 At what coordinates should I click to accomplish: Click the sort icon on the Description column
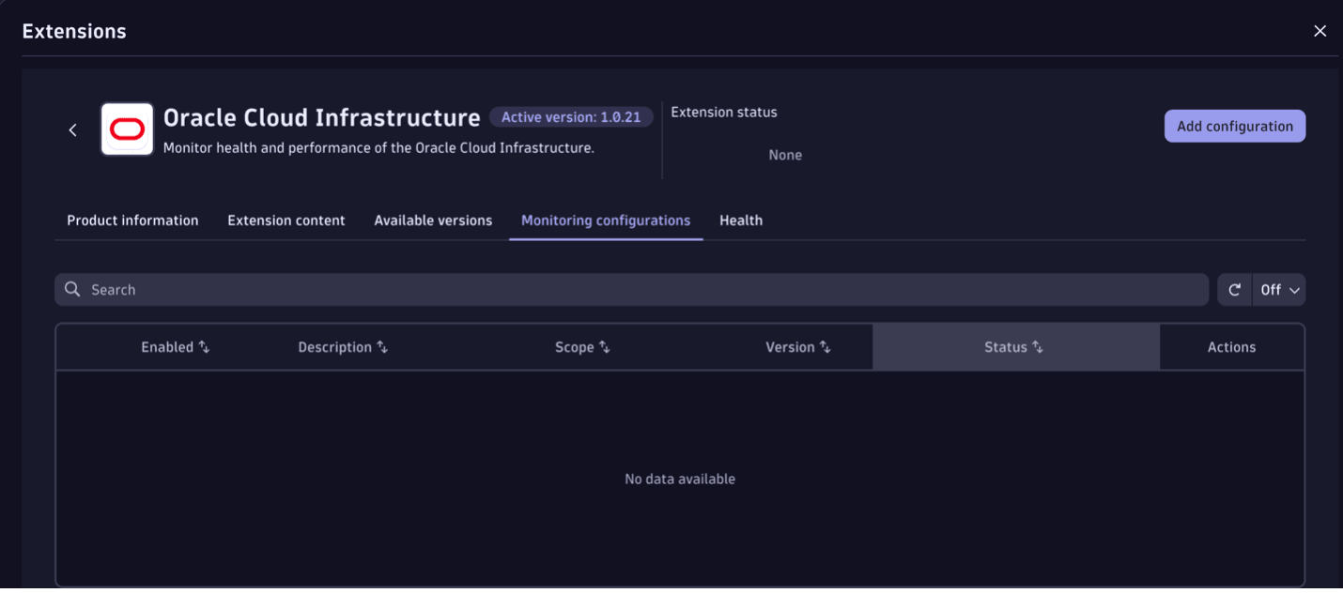pyautogui.click(x=381, y=346)
